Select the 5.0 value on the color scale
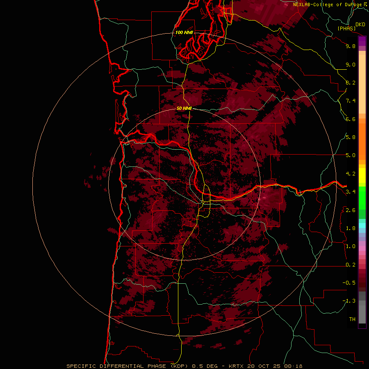This screenshot has height=369, width=369. tap(351, 155)
